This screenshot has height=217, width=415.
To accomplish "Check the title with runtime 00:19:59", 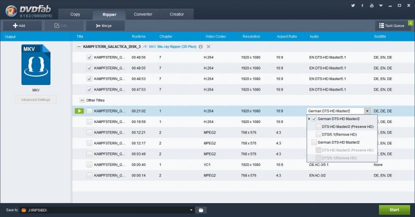I will (89, 121).
